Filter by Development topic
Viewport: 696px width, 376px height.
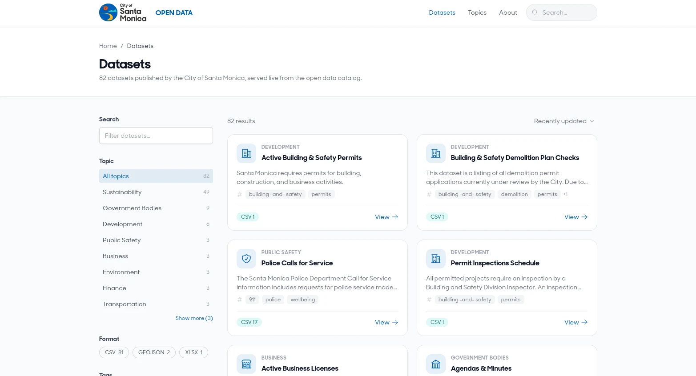coord(156,224)
